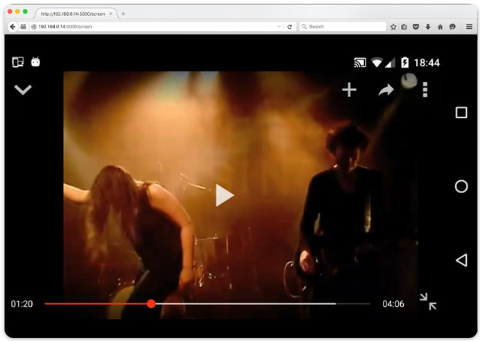Click the icon next to the back button
This screenshot has width=480, height=341.
point(23,26)
